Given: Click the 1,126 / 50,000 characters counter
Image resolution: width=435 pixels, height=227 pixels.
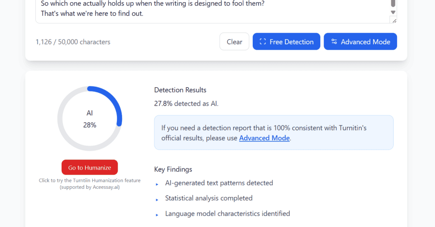Looking at the screenshot, I should click(73, 42).
